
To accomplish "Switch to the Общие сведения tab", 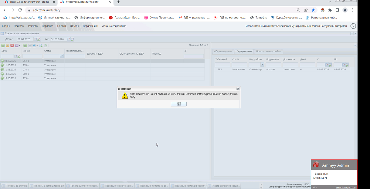I will click(223, 52).
